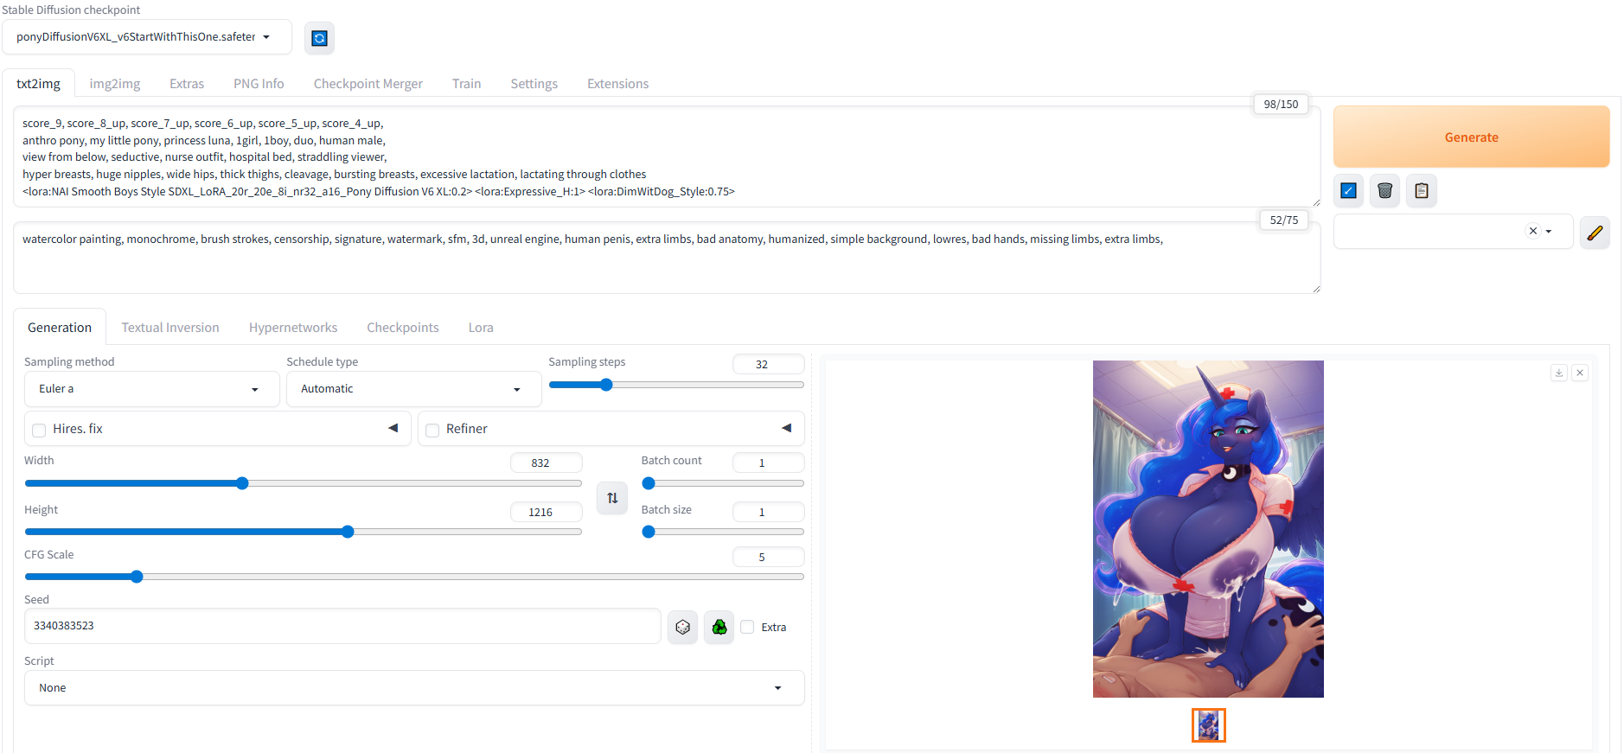
Task: Expand the Refiner section arrow
Action: 787,428
